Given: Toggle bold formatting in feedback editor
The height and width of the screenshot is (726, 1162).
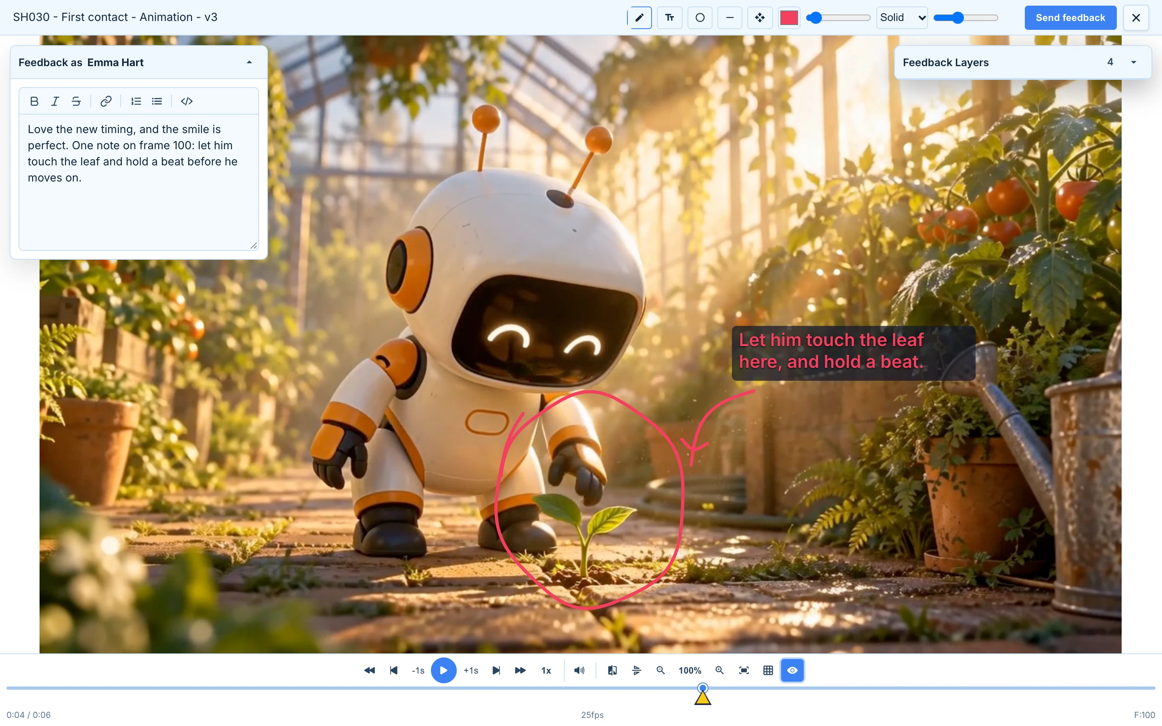Looking at the screenshot, I should tap(34, 101).
